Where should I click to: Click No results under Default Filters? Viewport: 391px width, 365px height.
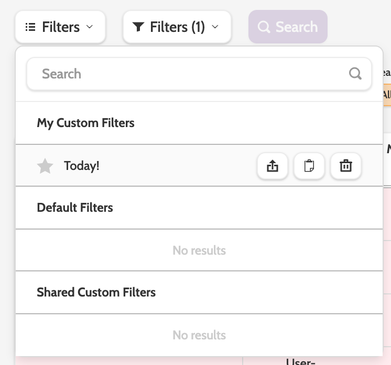click(x=199, y=250)
